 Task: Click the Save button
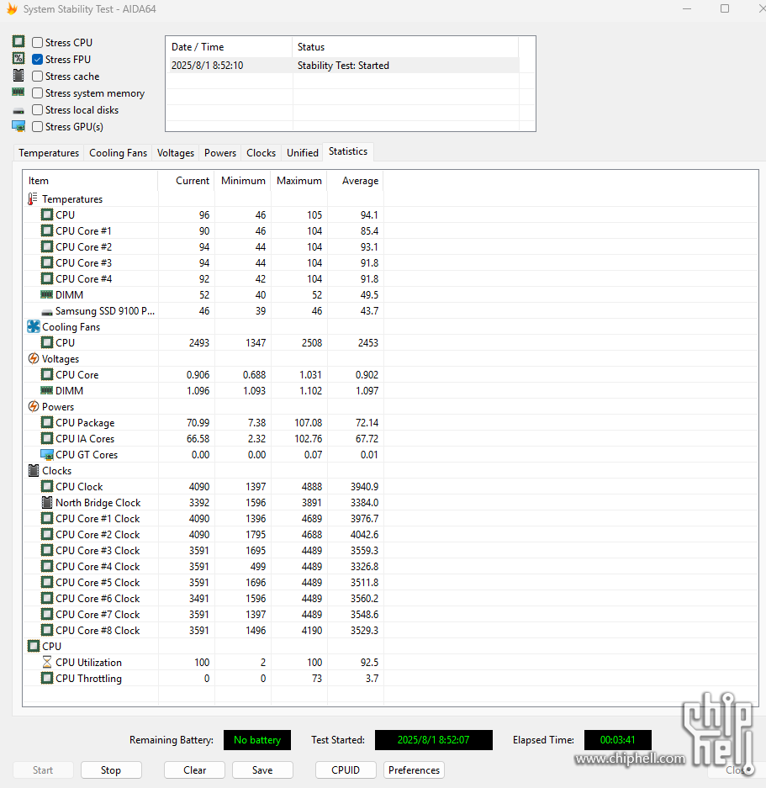(x=262, y=769)
